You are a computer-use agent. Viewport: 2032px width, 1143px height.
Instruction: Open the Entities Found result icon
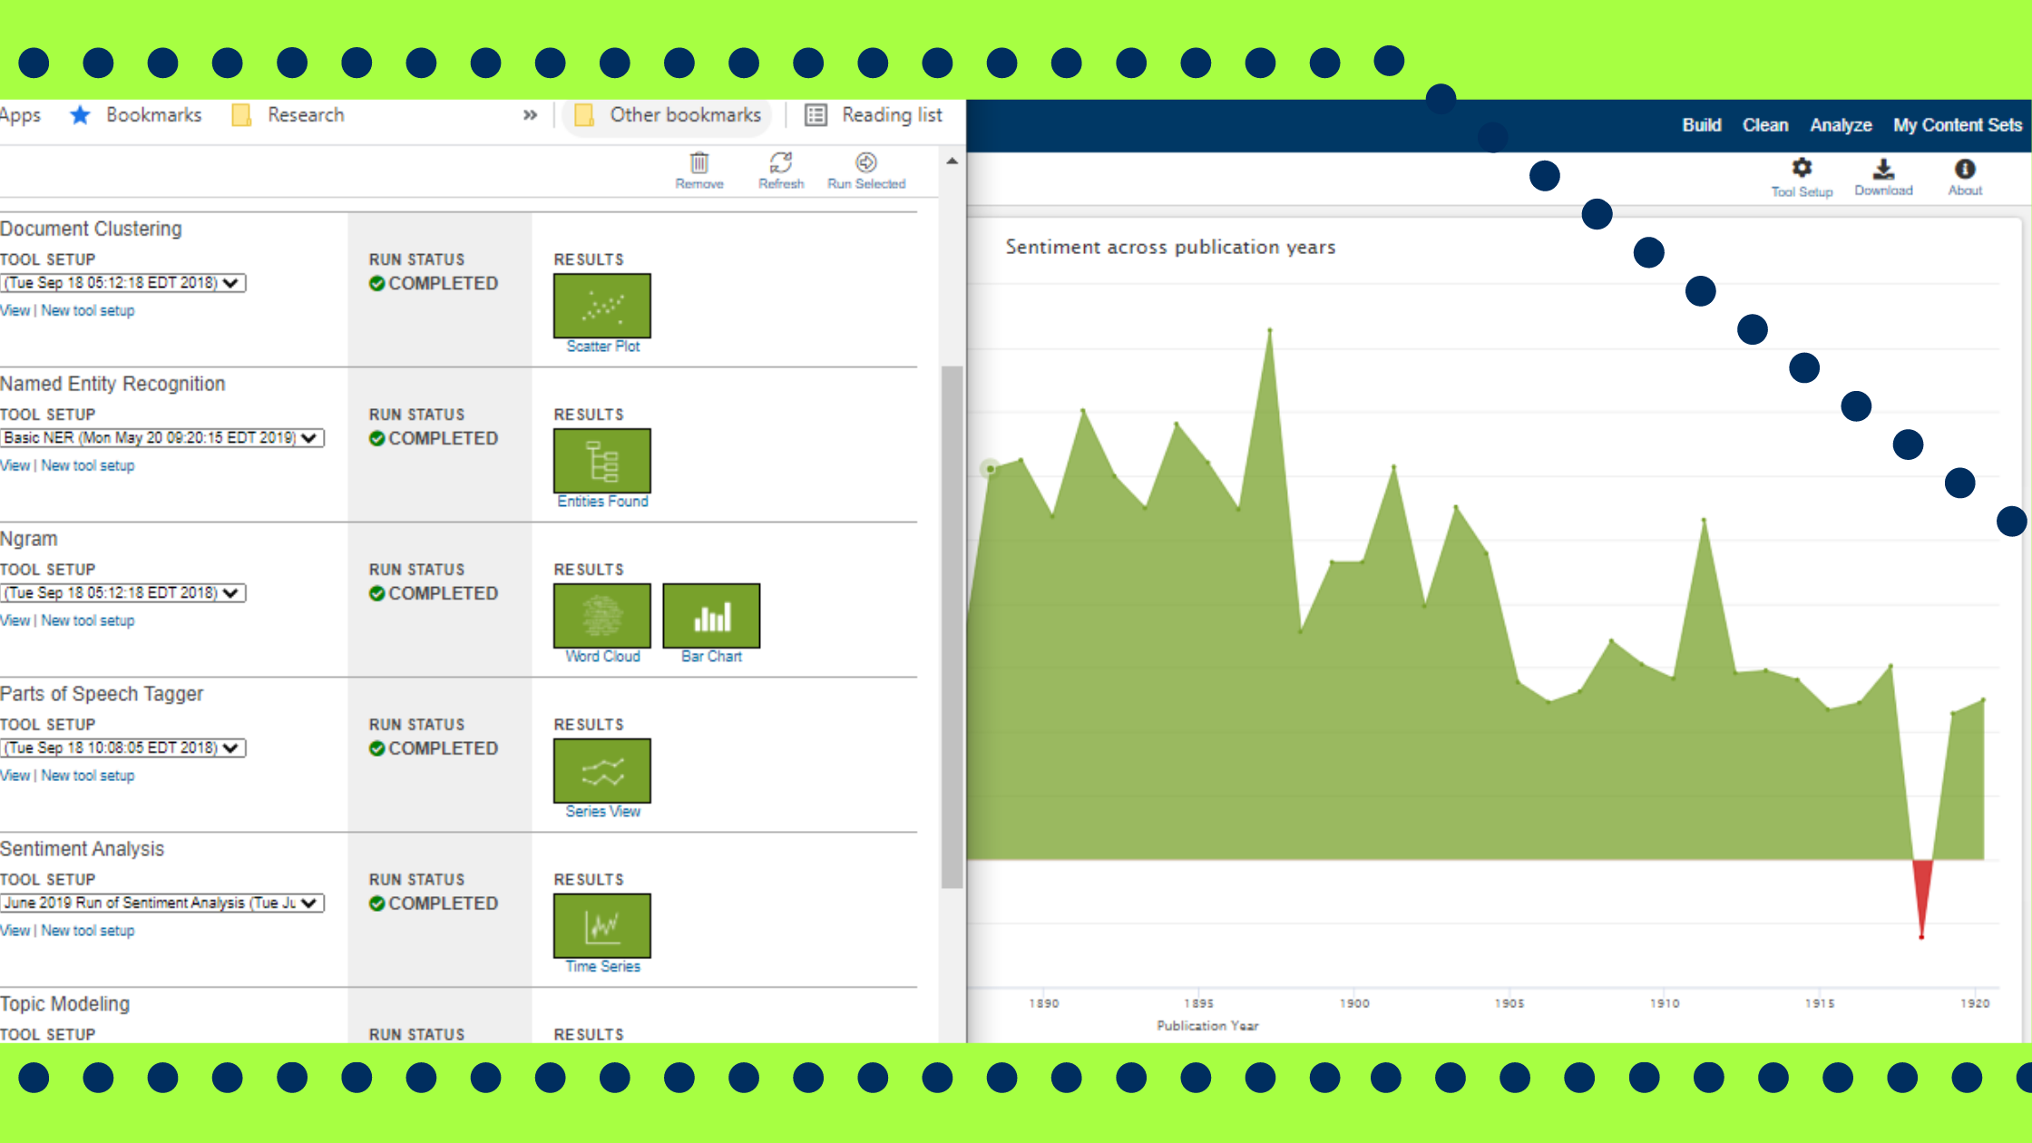point(601,461)
